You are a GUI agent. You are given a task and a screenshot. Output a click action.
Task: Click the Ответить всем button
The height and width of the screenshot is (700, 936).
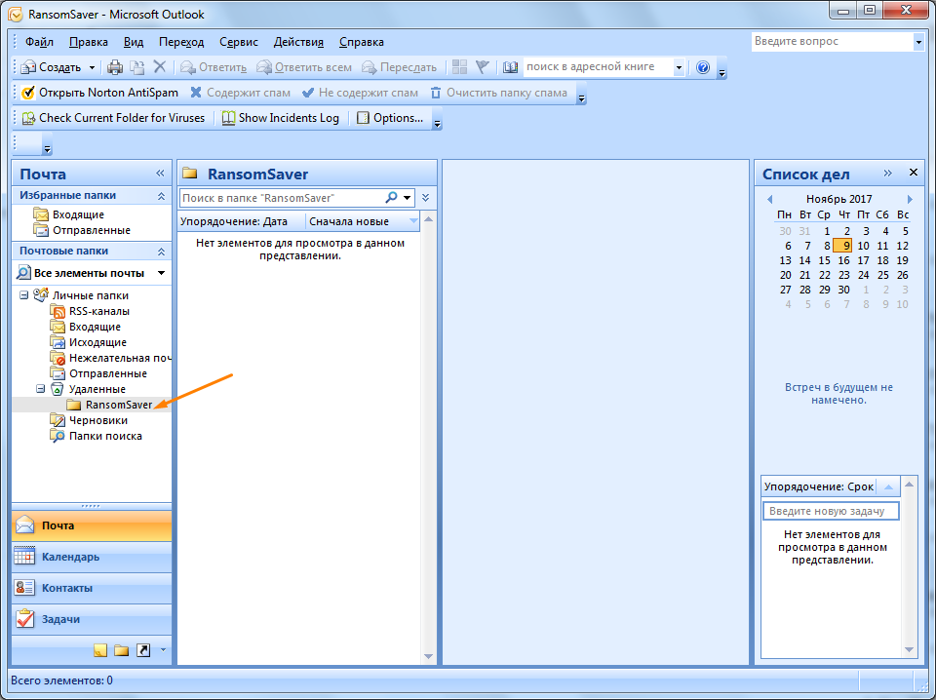click(x=304, y=67)
